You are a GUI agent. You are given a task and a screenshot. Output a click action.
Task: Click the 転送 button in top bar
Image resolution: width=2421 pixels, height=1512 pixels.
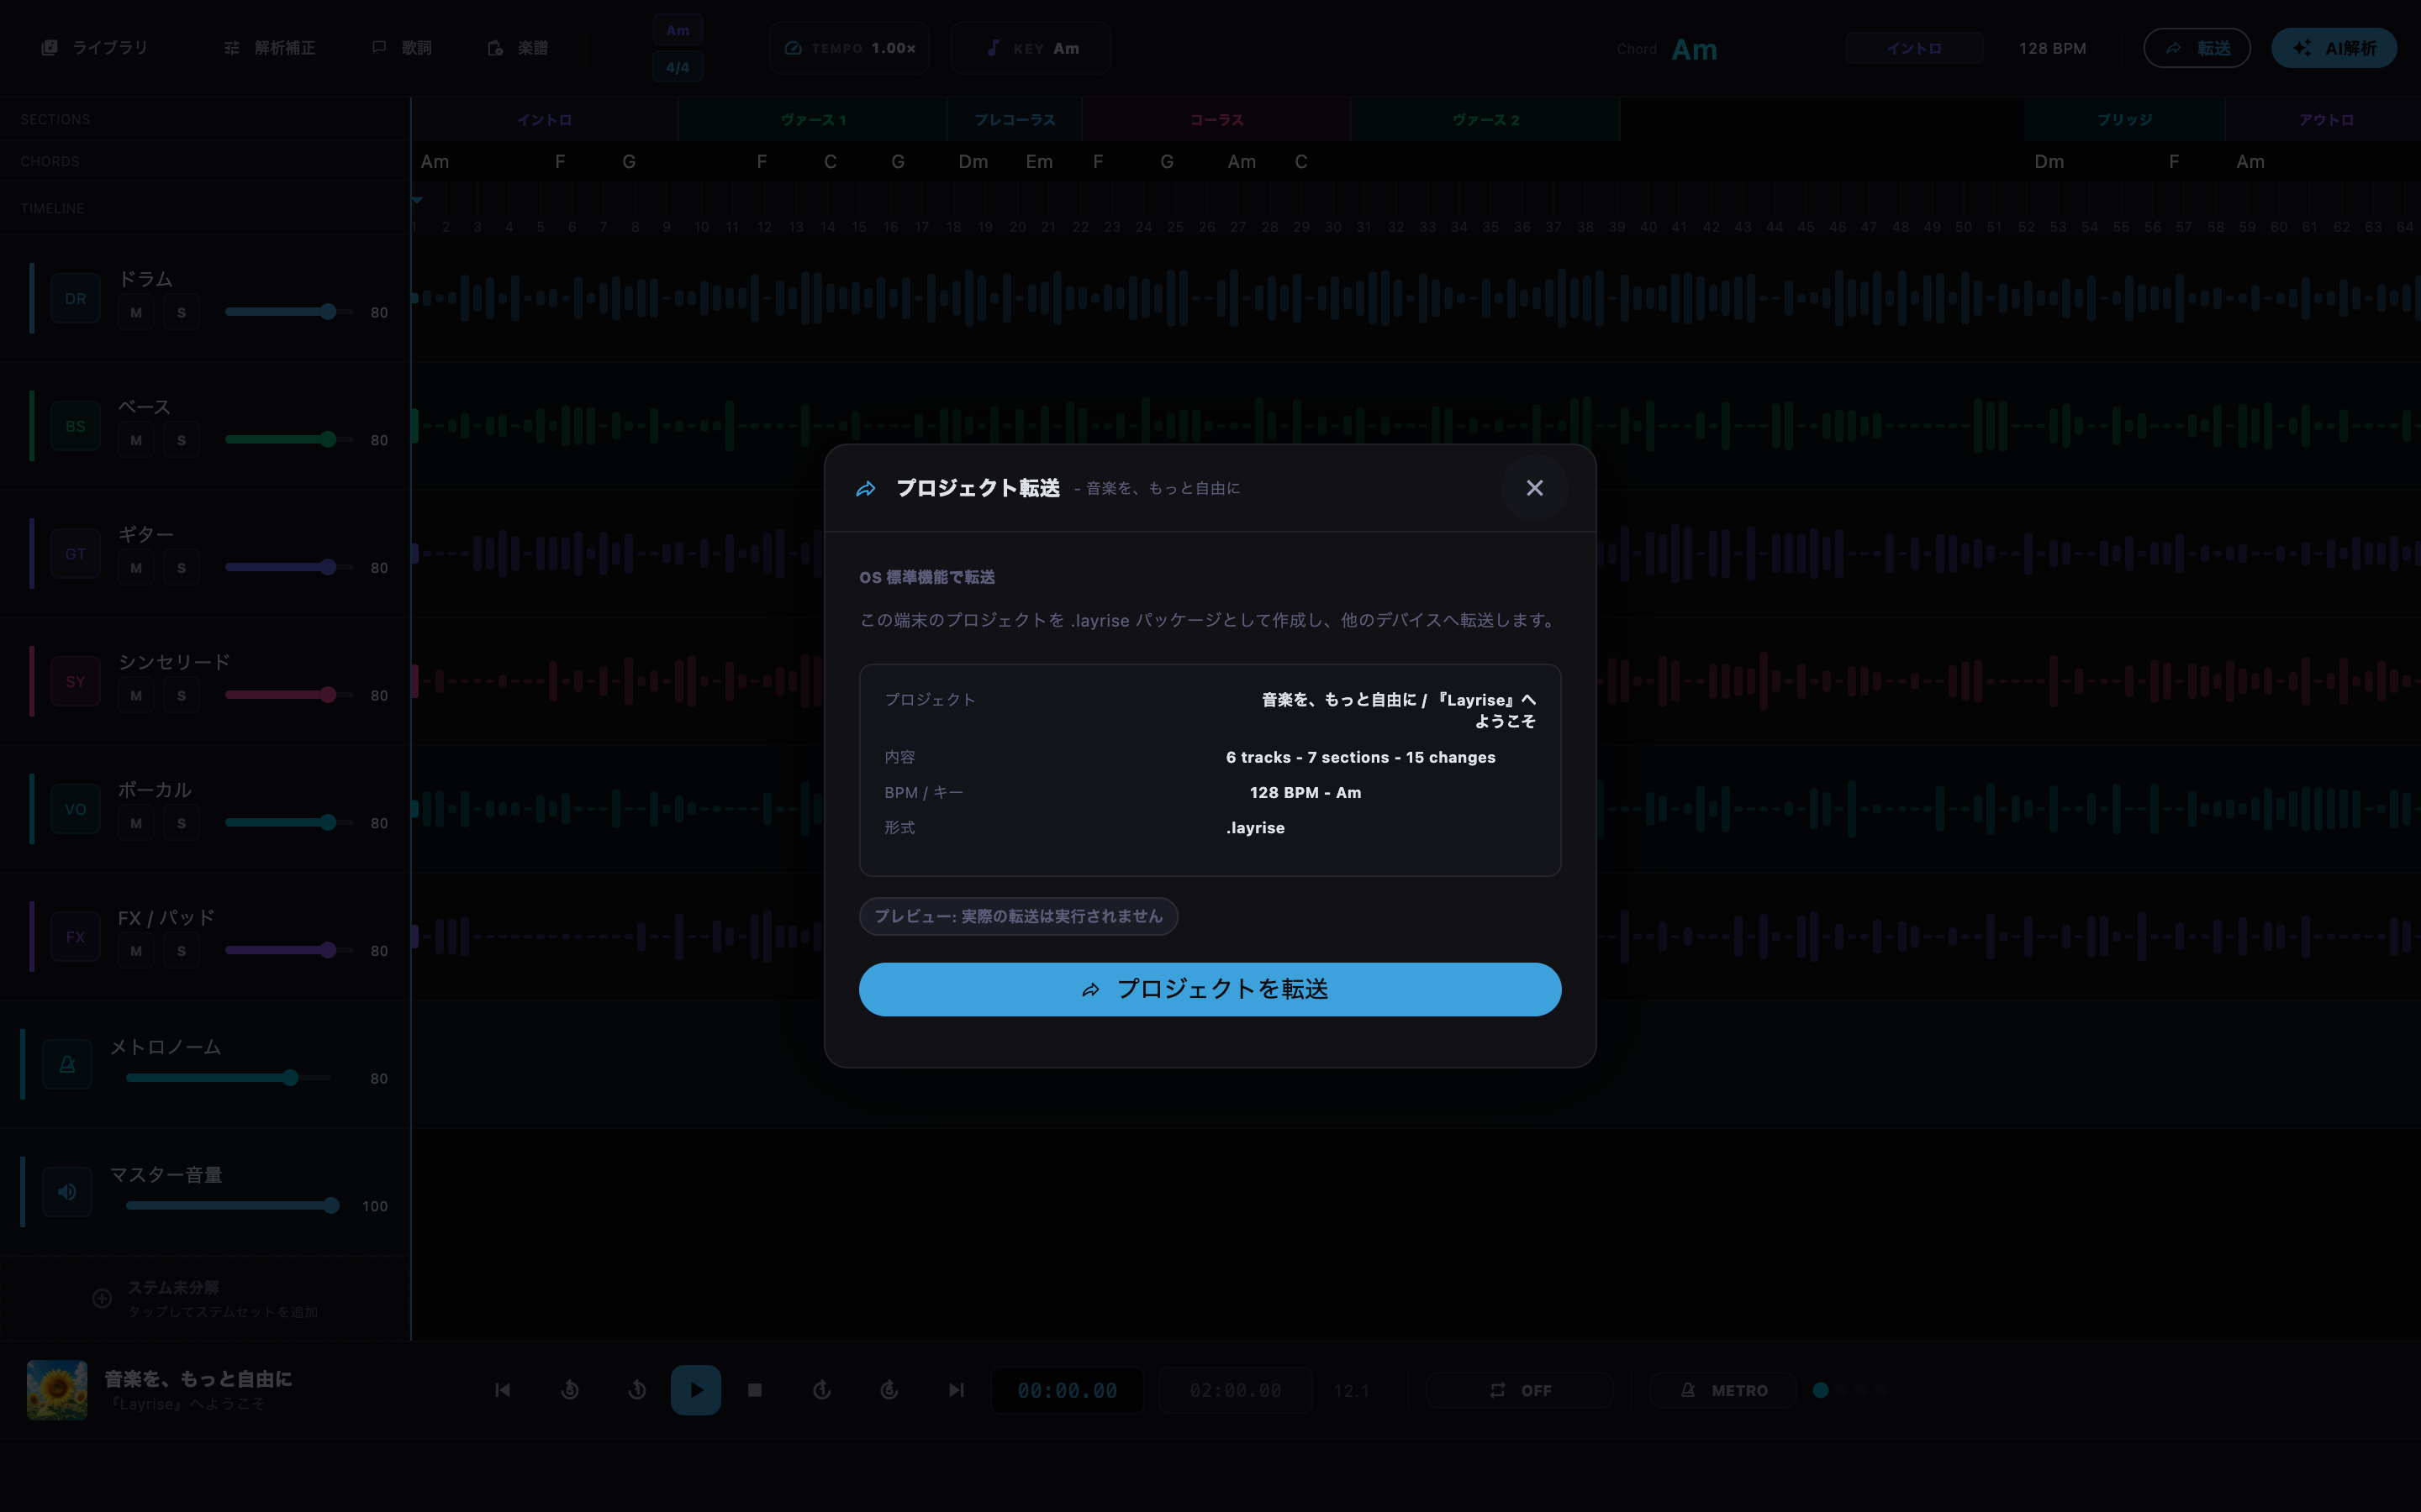click(2197, 48)
